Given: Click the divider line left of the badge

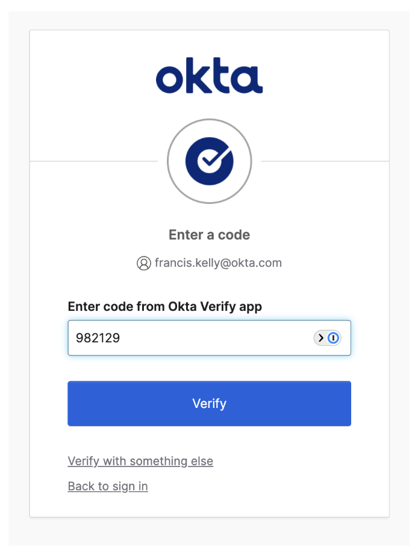Looking at the screenshot, I should point(93,161).
